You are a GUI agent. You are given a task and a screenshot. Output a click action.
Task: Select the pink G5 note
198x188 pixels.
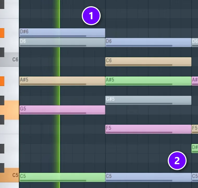click(62, 110)
